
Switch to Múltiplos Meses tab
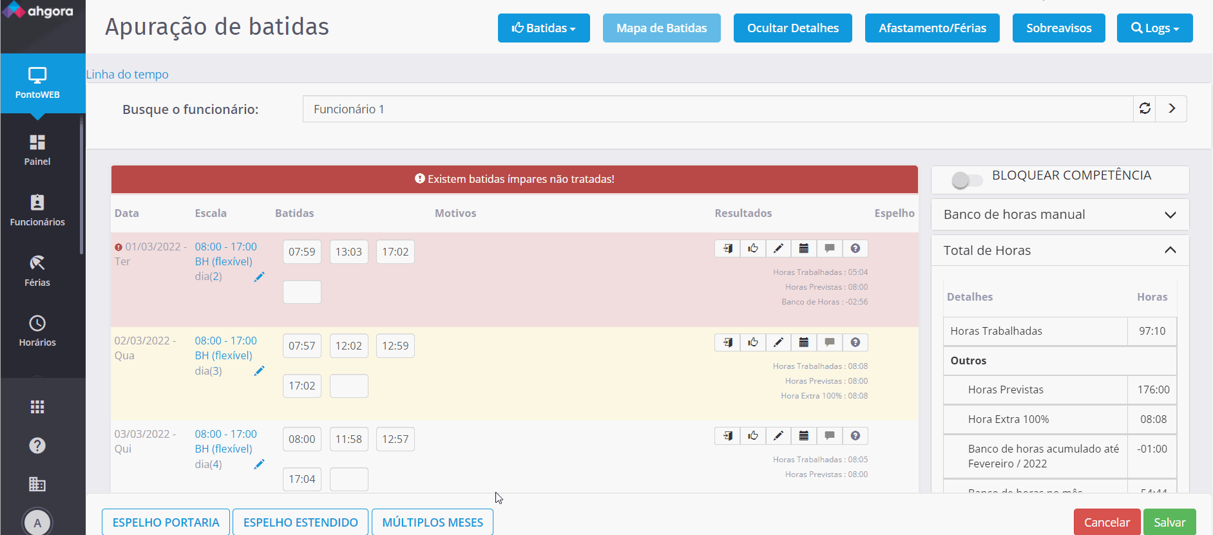(x=433, y=522)
